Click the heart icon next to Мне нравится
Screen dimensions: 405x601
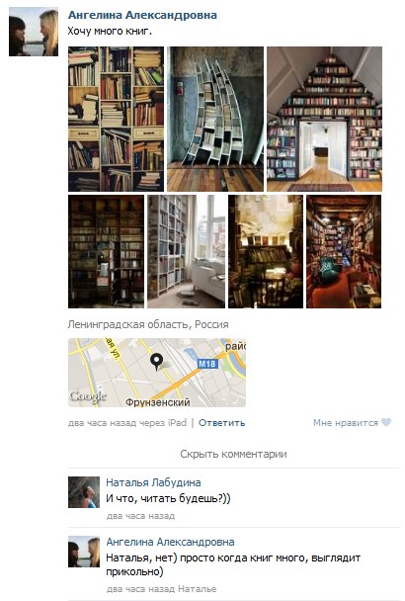tap(386, 422)
